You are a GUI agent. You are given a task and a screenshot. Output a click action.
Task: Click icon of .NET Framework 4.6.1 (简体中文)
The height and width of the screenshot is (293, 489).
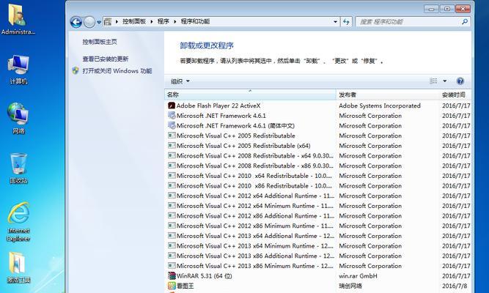click(172, 125)
